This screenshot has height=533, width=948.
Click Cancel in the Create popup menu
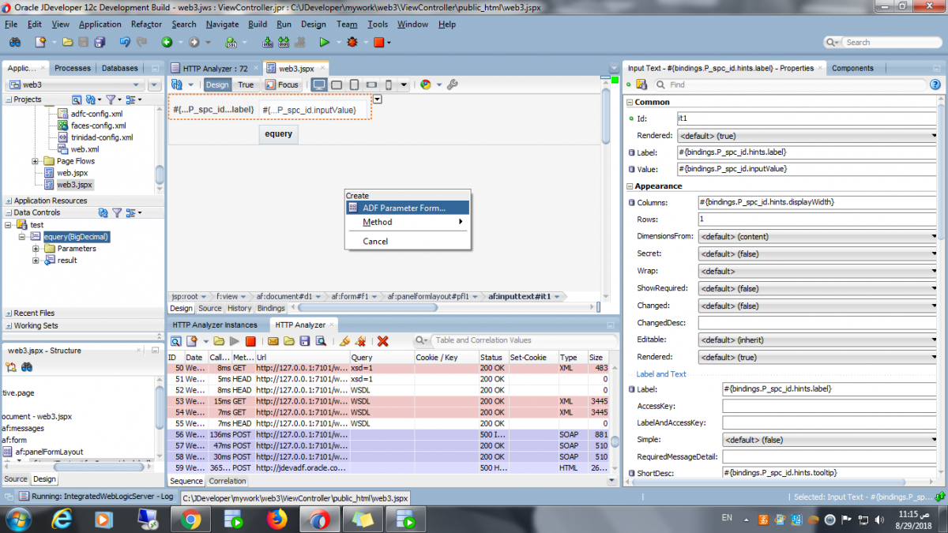[x=375, y=241]
